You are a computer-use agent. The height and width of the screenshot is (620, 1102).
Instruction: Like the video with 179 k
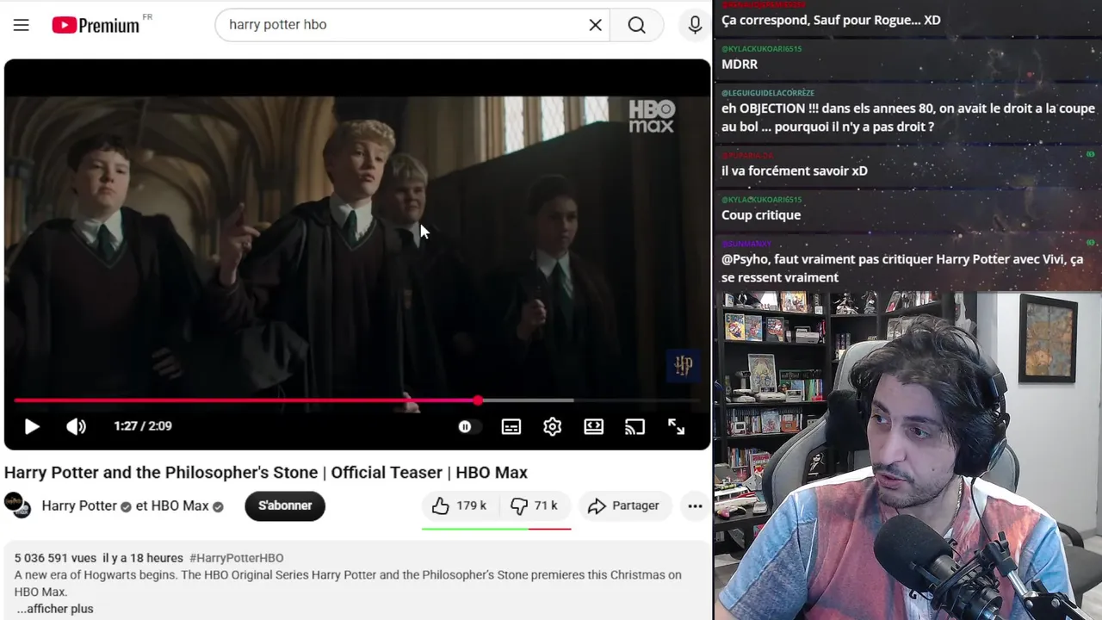[460, 505]
